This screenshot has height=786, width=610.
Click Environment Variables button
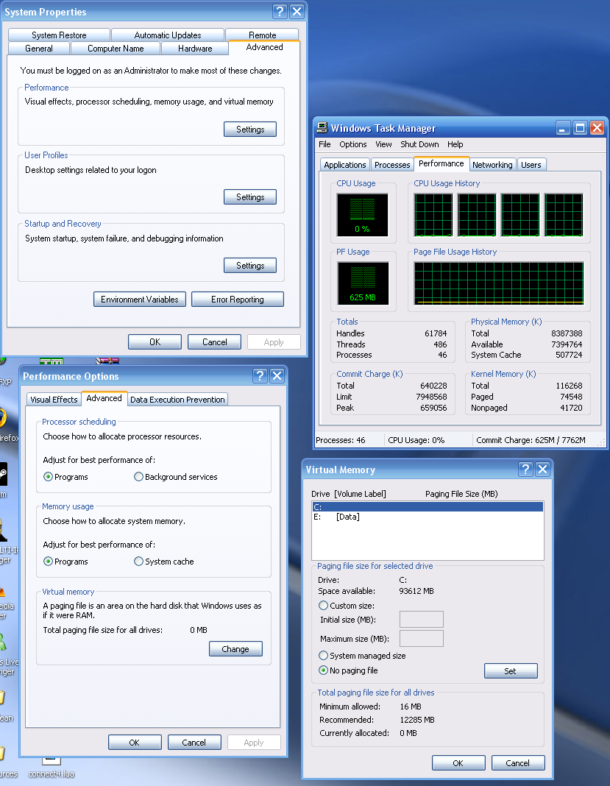(x=139, y=300)
